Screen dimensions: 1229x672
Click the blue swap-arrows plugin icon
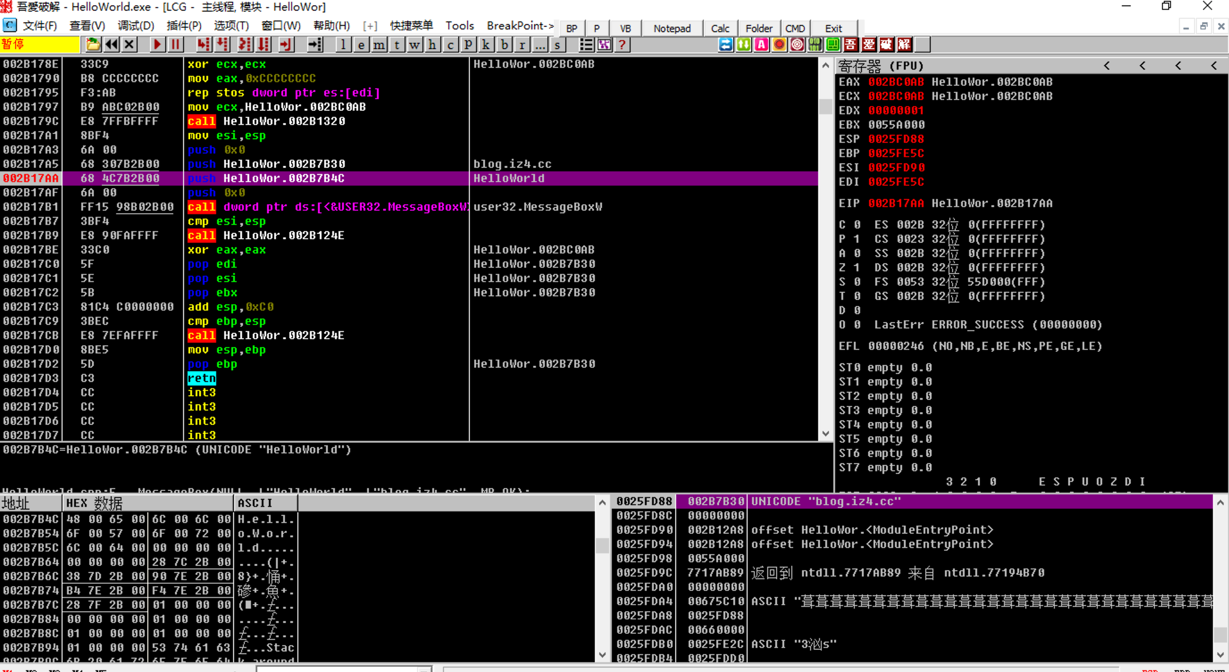[x=726, y=45]
